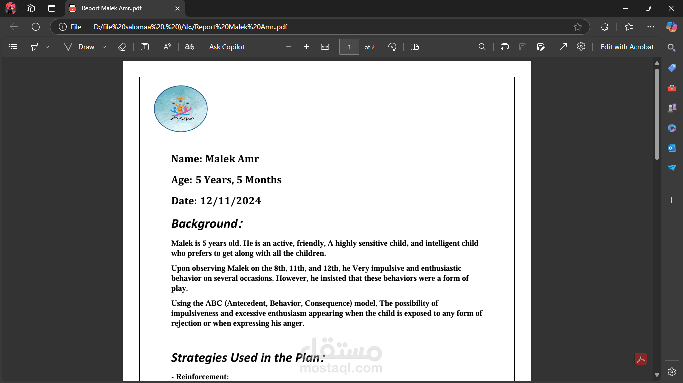Add this page to favorites star
683x383 pixels.
[x=578, y=27]
